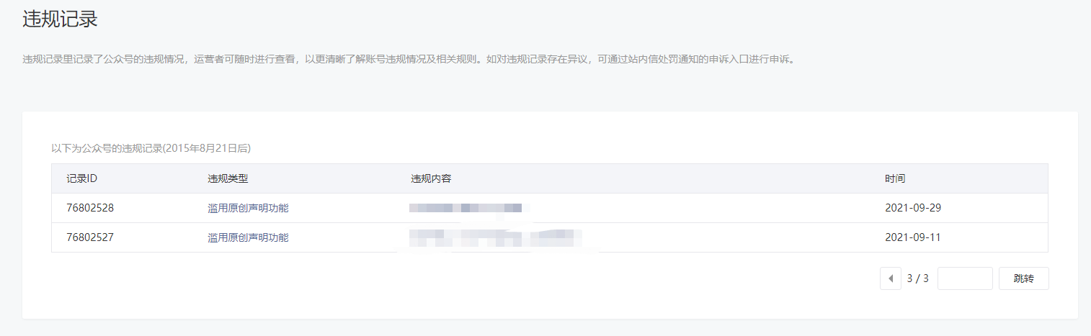The width and height of the screenshot is (1091, 336).
Task: Click the date 2021-09-29
Action: coord(913,208)
